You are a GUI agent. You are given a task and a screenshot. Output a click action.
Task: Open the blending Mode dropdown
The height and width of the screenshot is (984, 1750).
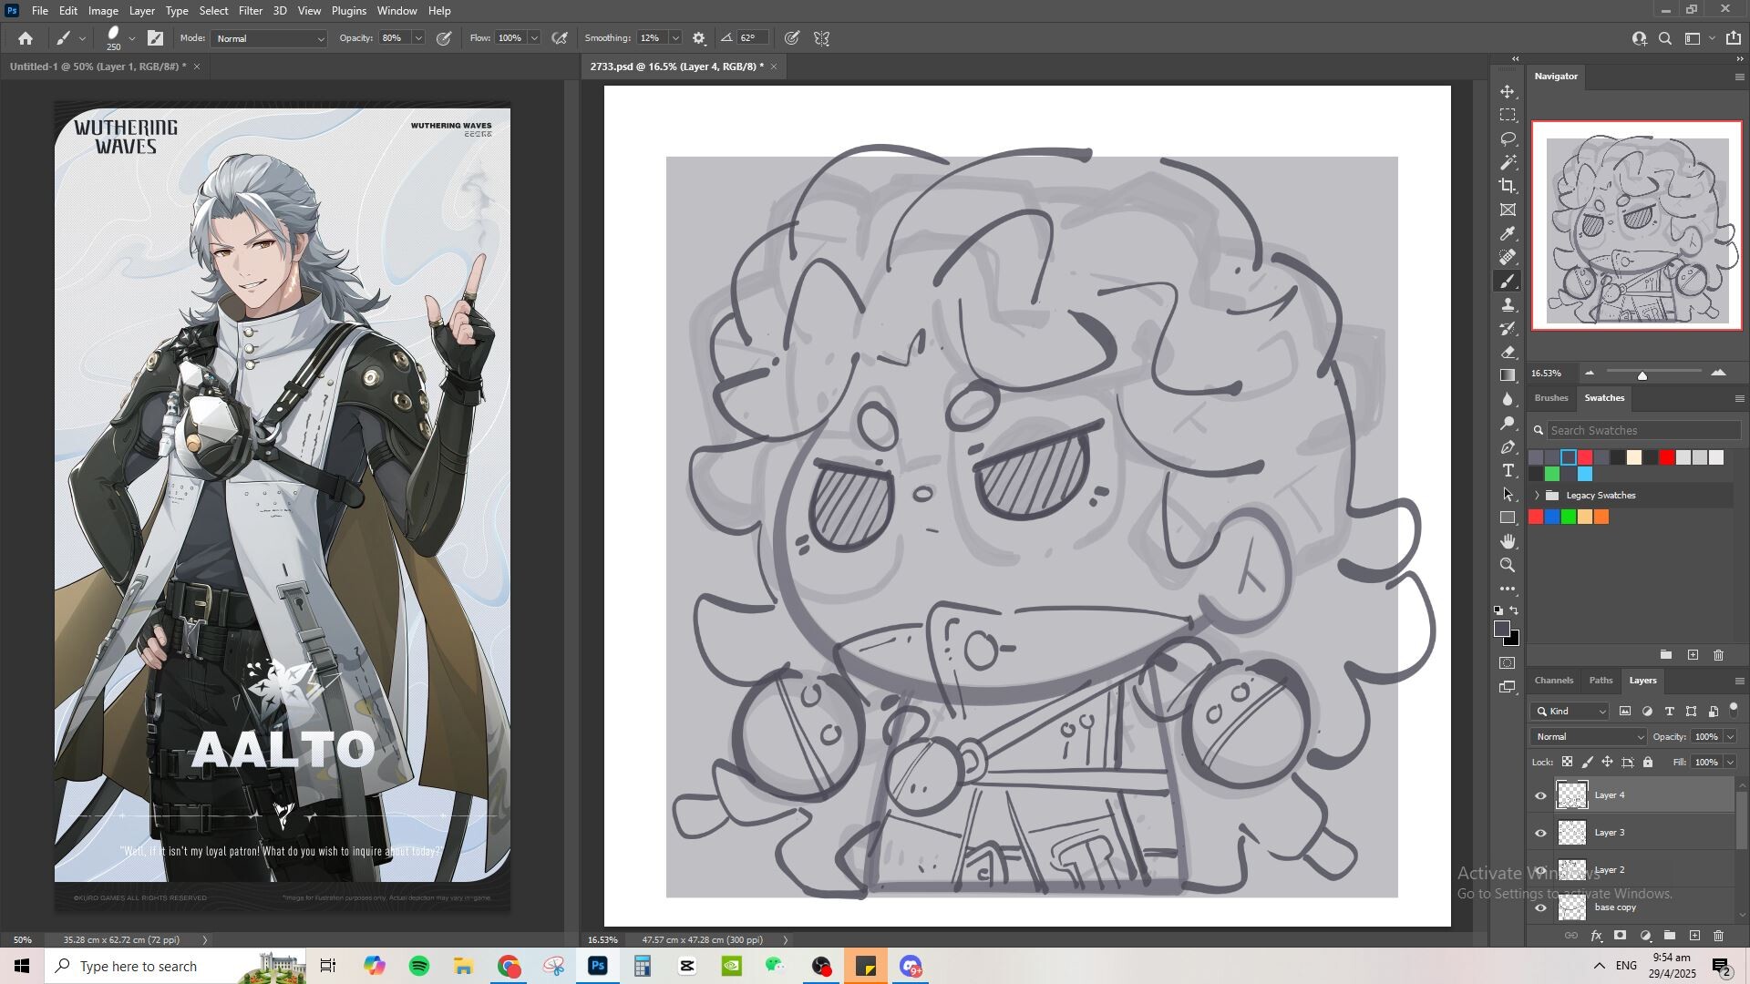[270, 38]
